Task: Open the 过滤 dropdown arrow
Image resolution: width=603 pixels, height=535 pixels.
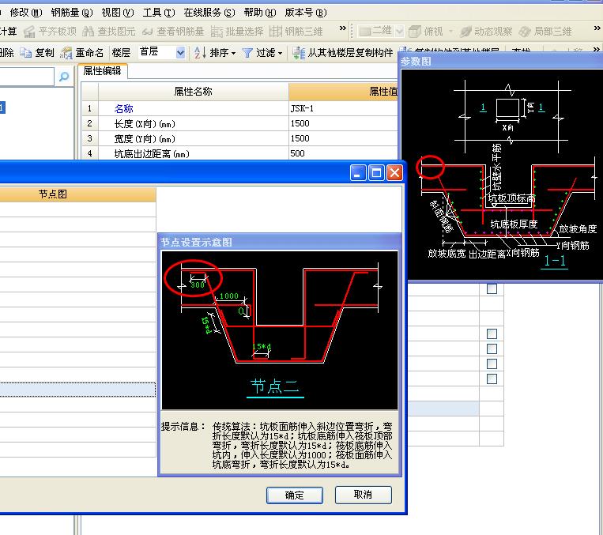Action: (x=280, y=53)
